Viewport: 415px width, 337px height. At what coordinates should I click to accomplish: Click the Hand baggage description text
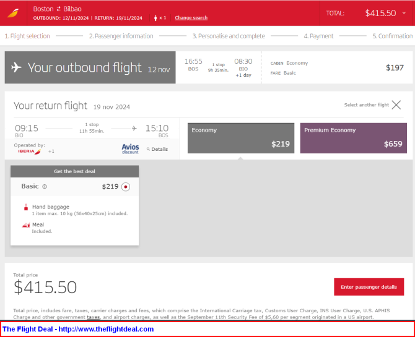coord(80,213)
